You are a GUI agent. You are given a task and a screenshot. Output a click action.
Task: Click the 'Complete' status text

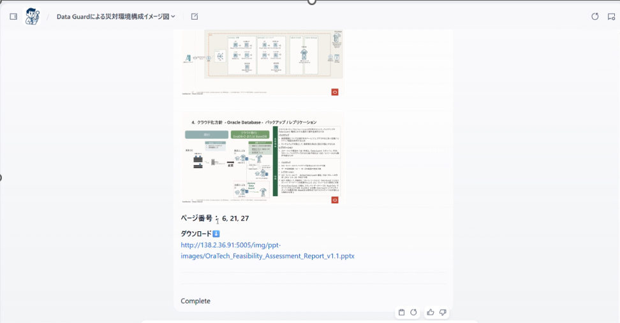coord(195,301)
